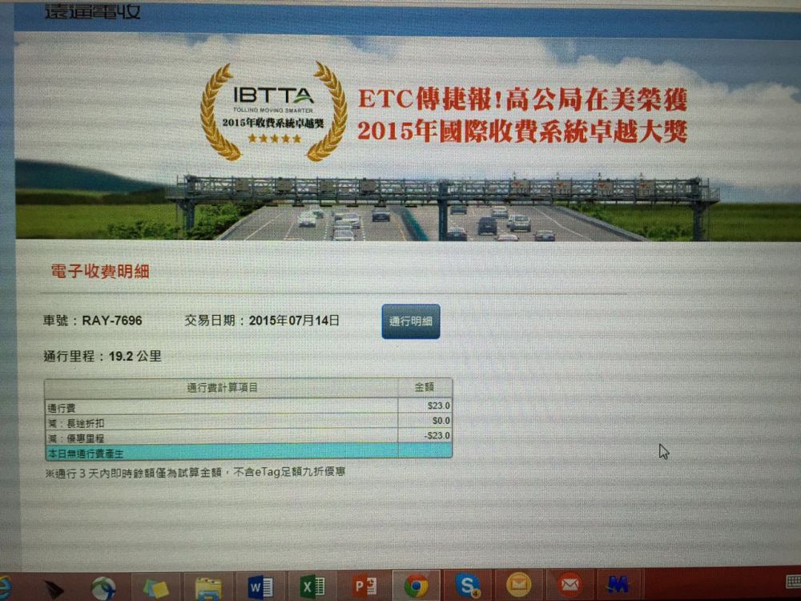Select the date 2015年07月14日

click(x=294, y=321)
